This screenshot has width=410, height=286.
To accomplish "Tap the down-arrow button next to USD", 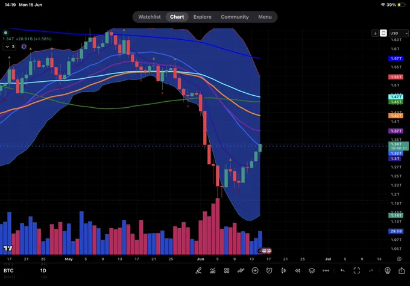I will pos(375,33).
